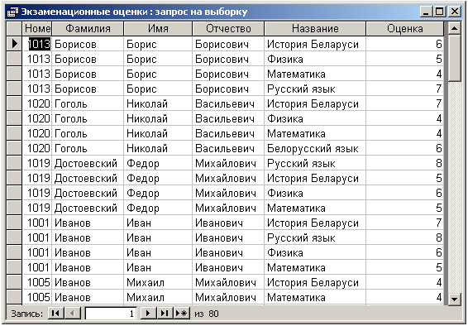The width and height of the screenshot is (468, 326).
Task: Select the Фамилия column header
Action: [x=88, y=29]
